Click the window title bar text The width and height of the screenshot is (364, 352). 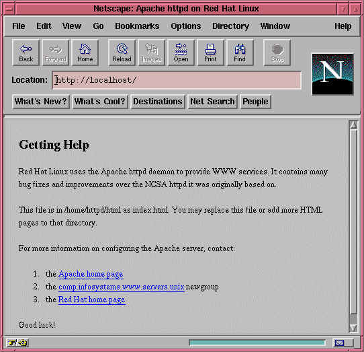click(176, 9)
